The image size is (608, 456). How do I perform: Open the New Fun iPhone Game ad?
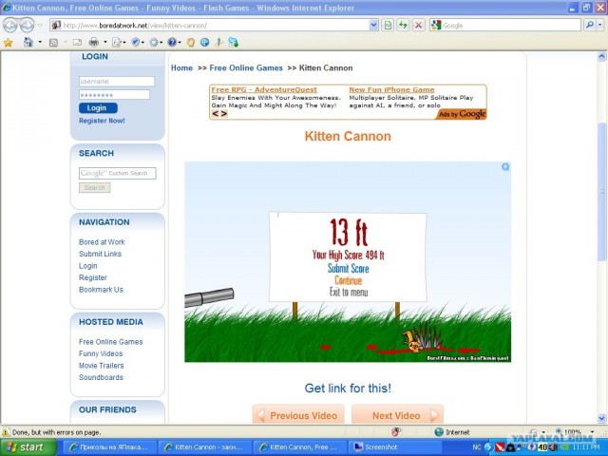click(391, 89)
